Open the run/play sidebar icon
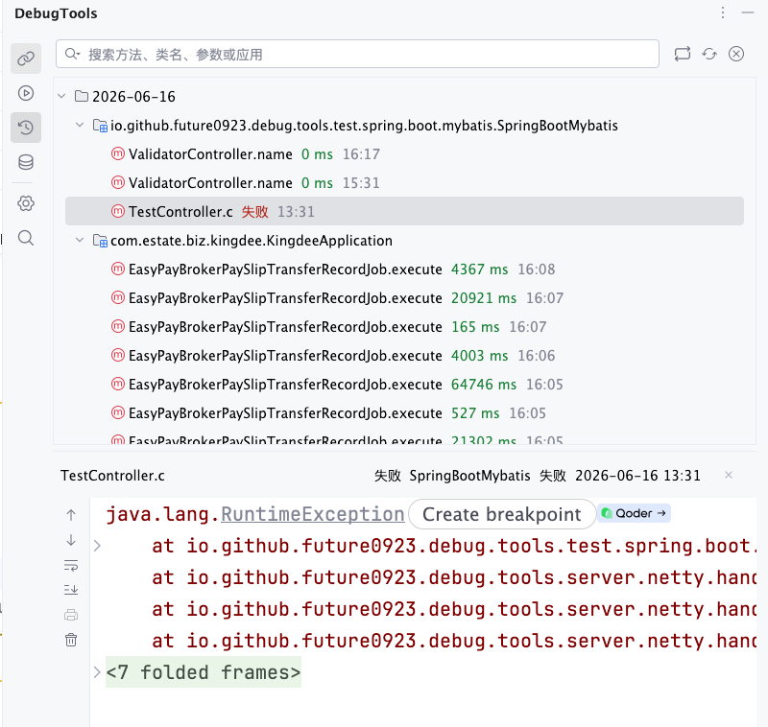The height and width of the screenshot is (727, 768). [26, 93]
